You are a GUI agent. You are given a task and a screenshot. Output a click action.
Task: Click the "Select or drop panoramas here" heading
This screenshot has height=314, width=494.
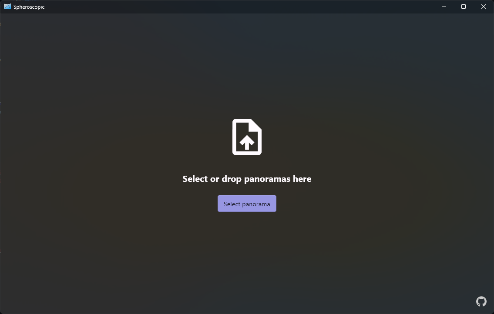[x=247, y=179]
